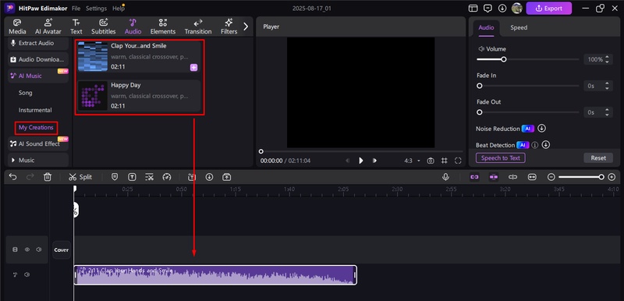Open the download center icon

tap(502, 9)
